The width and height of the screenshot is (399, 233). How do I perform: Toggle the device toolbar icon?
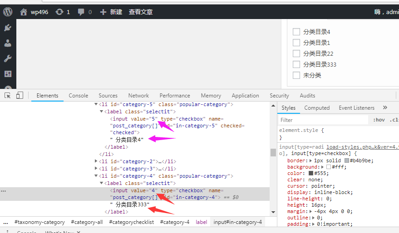[x=20, y=95]
